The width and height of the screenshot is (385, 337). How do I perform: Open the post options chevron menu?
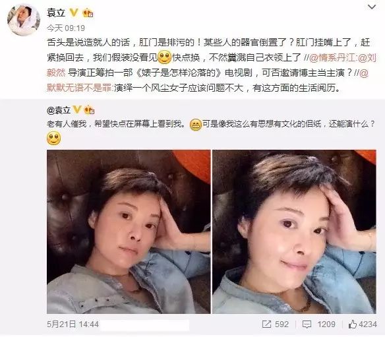point(372,7)
